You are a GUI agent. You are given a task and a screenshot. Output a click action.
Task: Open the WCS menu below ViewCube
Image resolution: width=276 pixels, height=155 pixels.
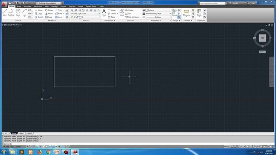(x=262, y=52)
